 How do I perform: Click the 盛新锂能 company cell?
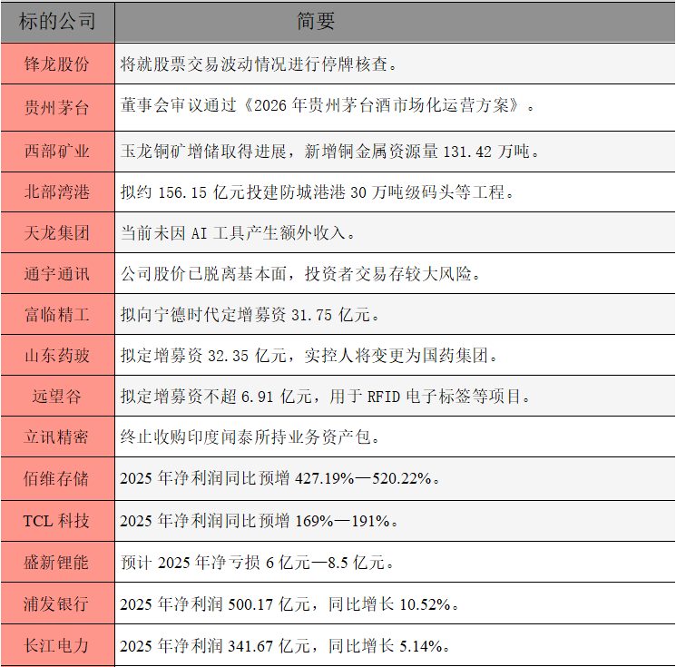[57, 563]
